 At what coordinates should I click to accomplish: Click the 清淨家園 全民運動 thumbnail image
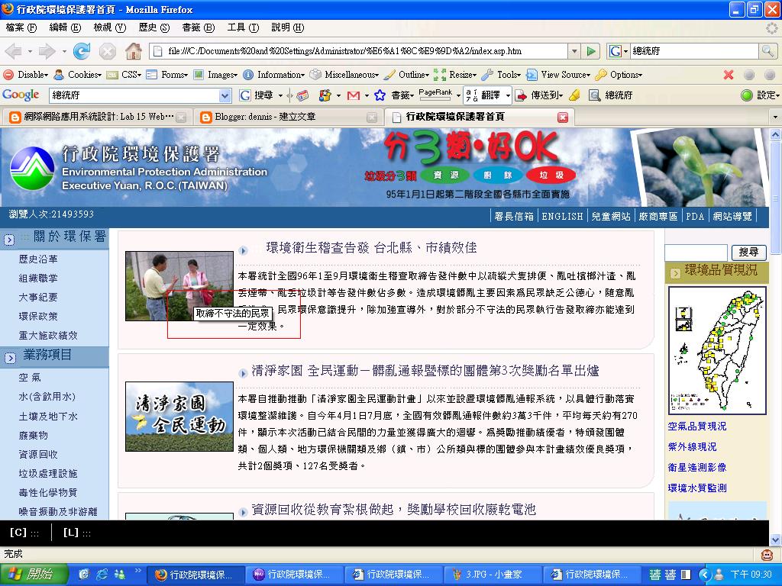pos(179,417)
